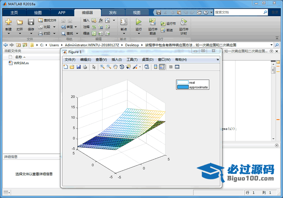The height and width of the screenshot is (198, 283).
Task: Toggle the Zoom In tool
Action: click(x=103, y=67)
